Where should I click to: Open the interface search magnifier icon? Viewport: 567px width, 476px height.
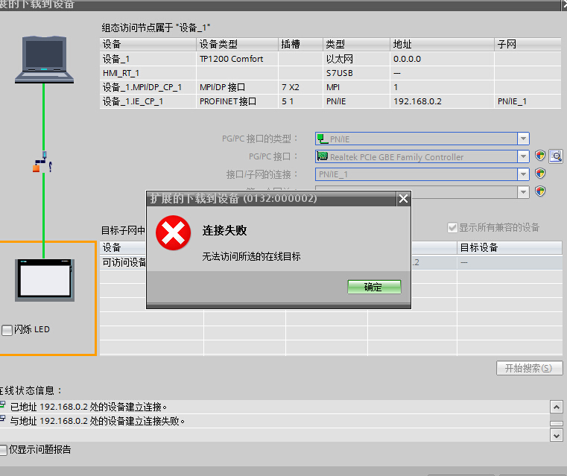click(x=556, y=156)
